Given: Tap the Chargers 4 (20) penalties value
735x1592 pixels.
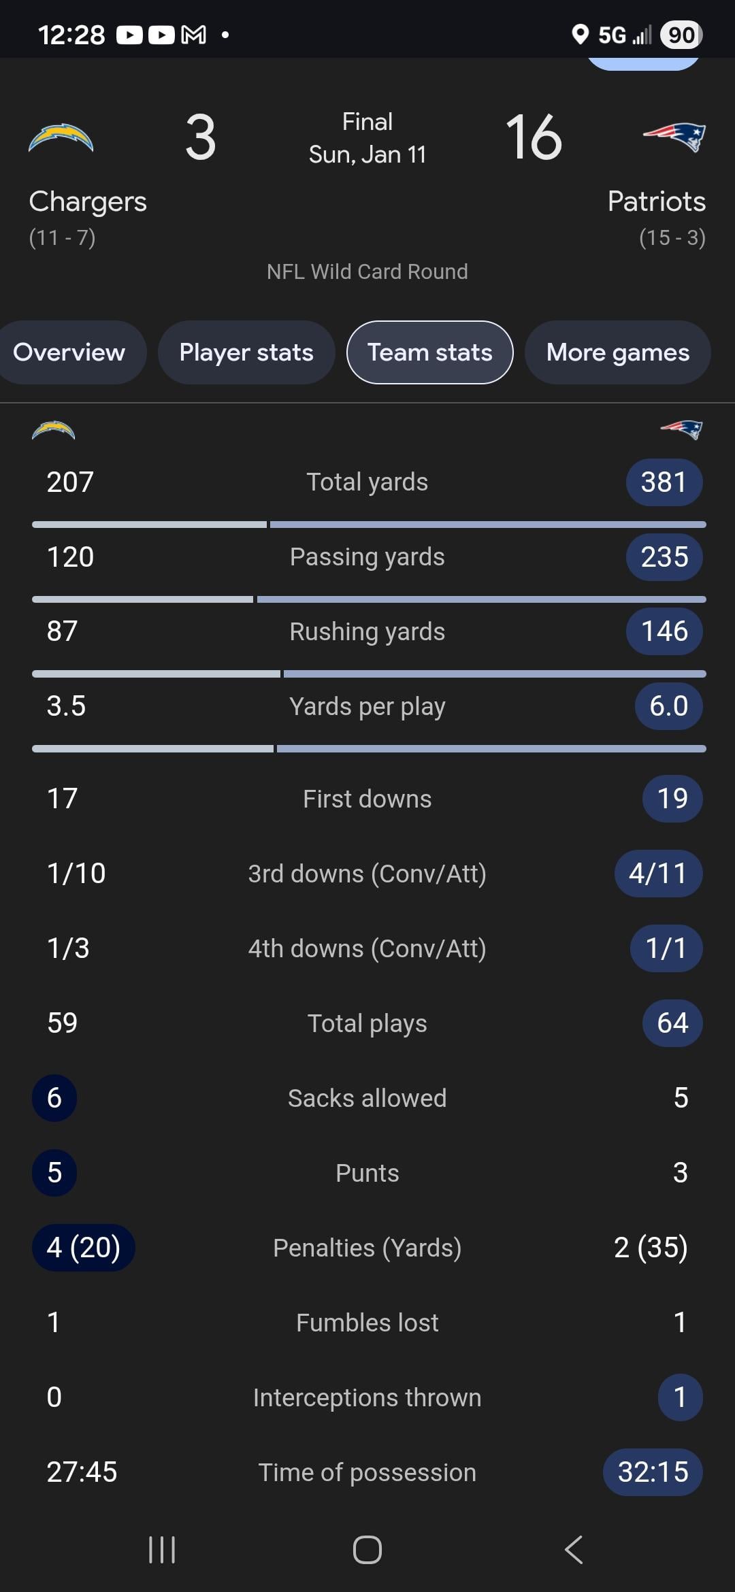Looking at the screenshot, I should pyautogui.click(x=84, y=1248).
